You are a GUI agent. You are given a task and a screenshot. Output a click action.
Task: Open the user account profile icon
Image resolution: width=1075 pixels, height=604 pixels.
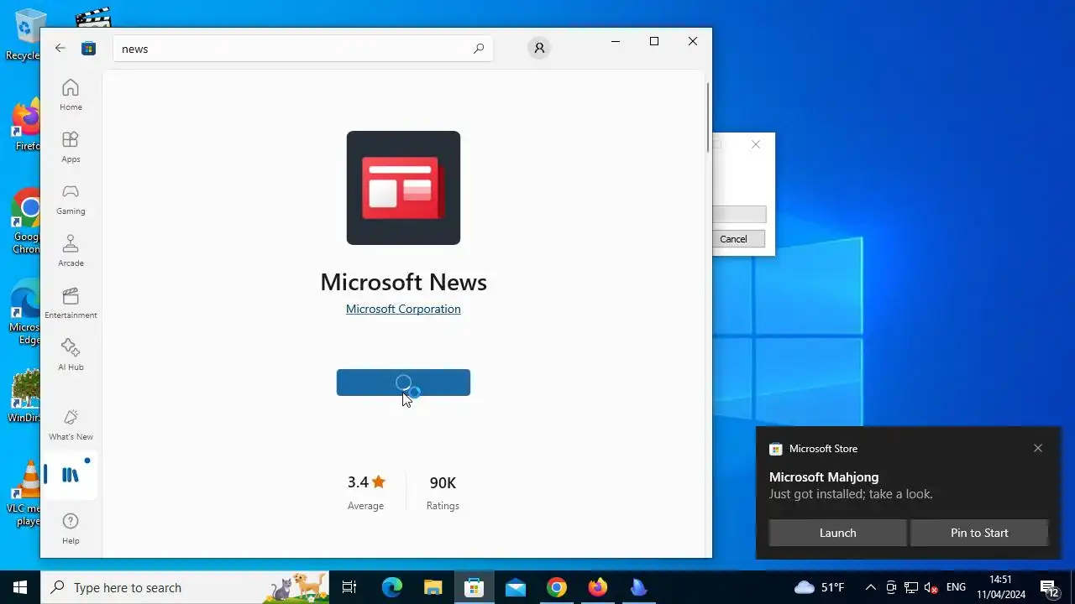(x=539, y=49)
